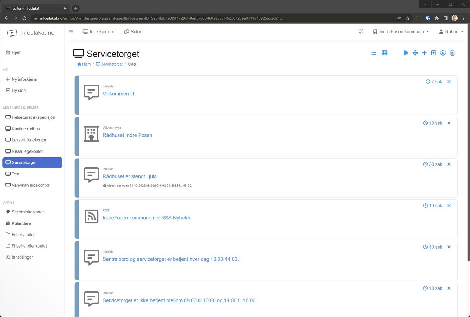Click the RSS feed icon thumbnail
470x317 pixels.
[91, 216]
